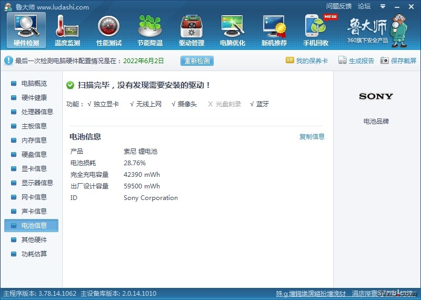Open 温度监测 temperature monitor icon
The image size is (421, 300).
67,30
